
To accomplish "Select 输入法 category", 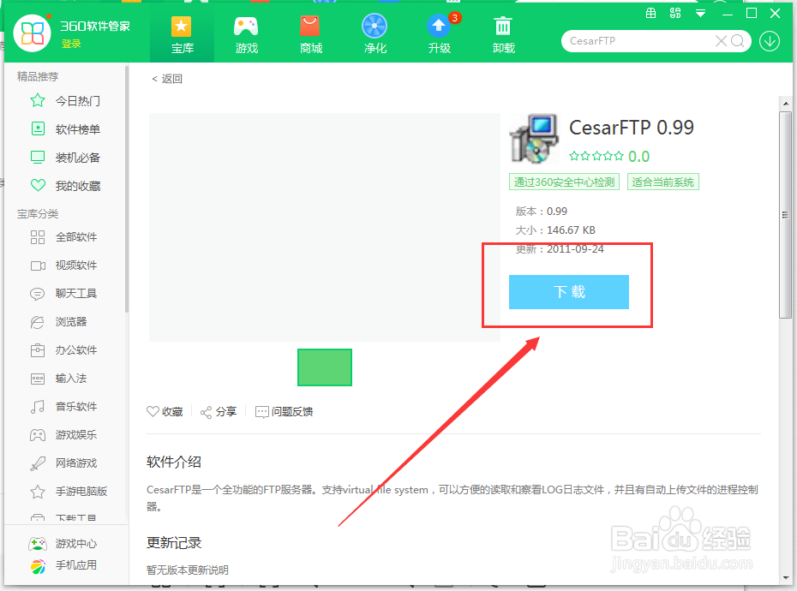I will tap(71, 378).
